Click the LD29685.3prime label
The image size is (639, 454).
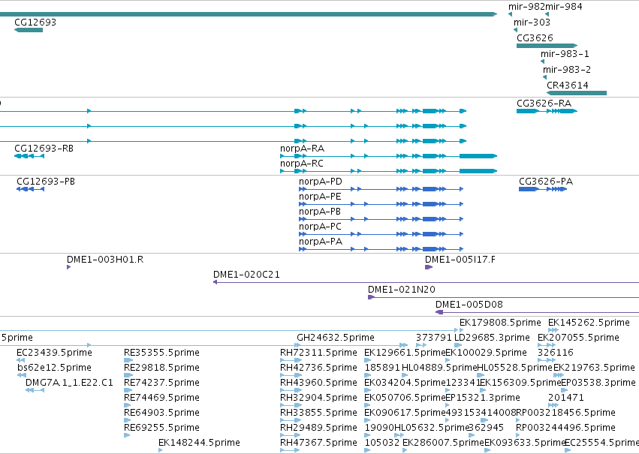(492, 338)
